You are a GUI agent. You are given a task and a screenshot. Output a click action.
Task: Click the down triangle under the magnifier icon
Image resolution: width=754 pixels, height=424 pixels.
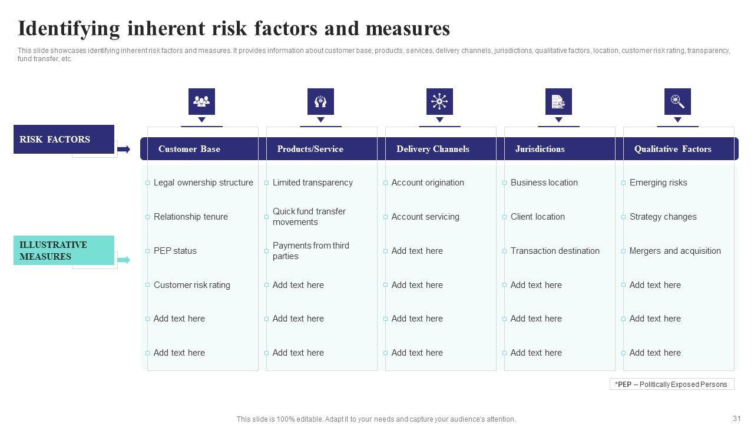click(677, 120)
